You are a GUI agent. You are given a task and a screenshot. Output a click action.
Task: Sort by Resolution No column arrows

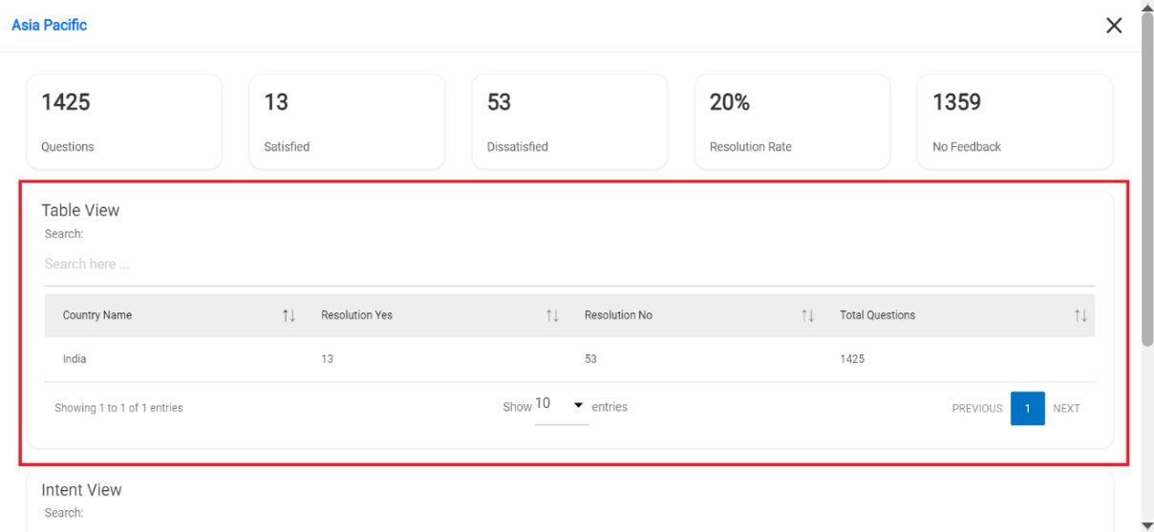tap(807, 316)
